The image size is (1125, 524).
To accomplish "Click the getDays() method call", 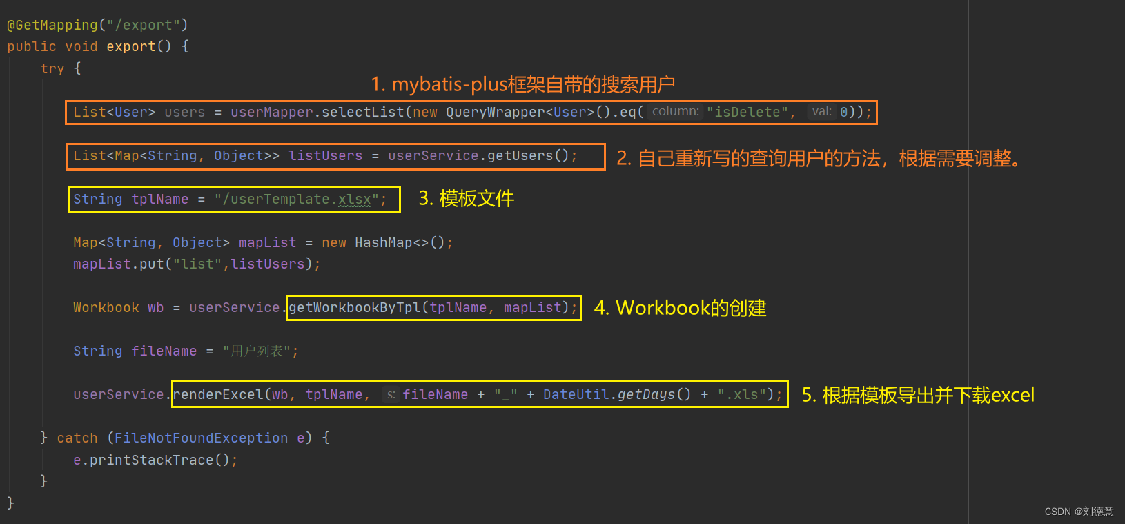I will [654, 394].
